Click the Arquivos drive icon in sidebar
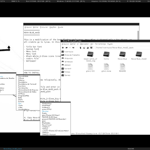The image size is (150, 150). coord(63,58)
